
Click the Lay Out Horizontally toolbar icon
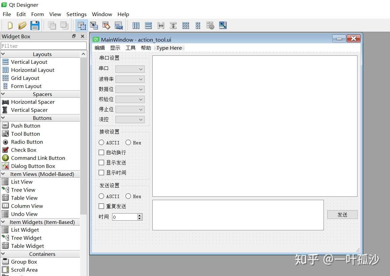(x=136, y=25)
